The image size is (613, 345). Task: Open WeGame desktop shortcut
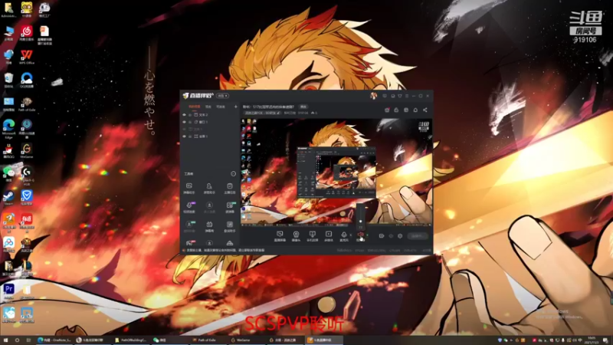tap(27, 151)
